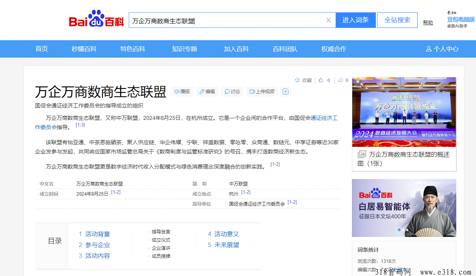Click the 词条统计 heading

[368, 250]
